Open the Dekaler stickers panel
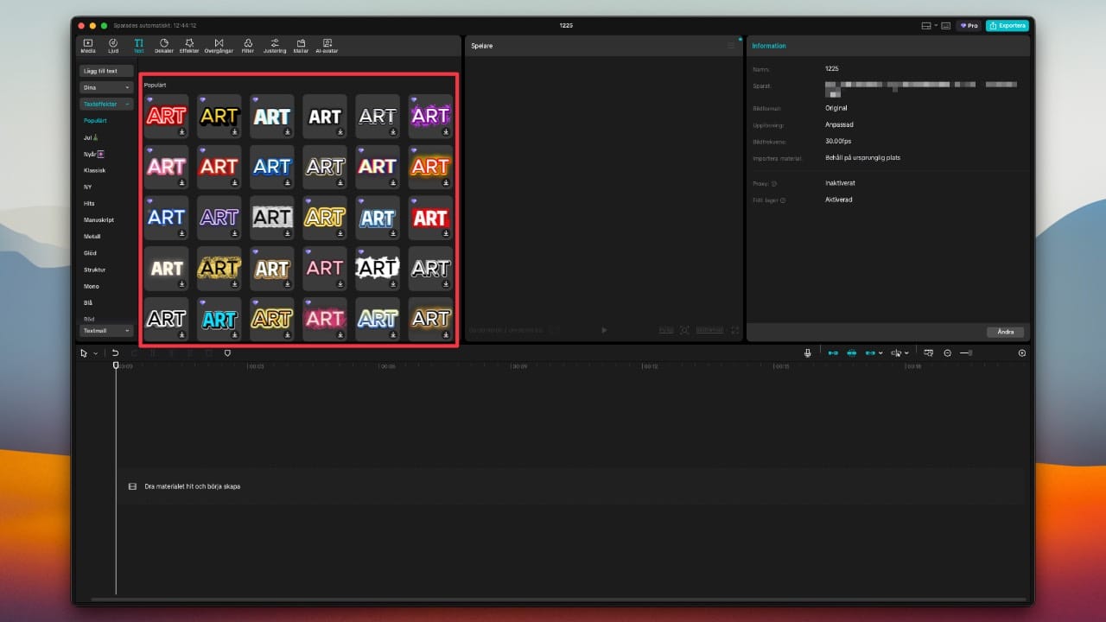 point(164,45)
